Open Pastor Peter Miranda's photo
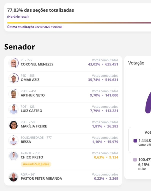 click(x=13, y=177)
